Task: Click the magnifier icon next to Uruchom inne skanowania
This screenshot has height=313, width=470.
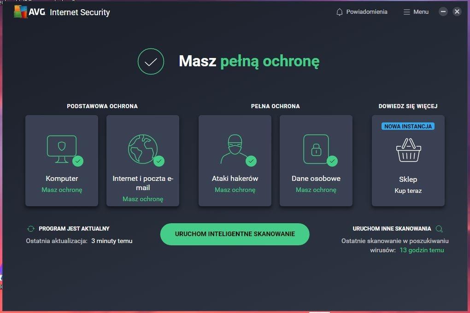Action: (440, 229)
